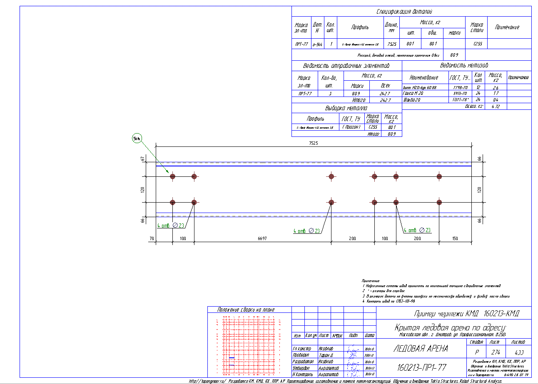Click 'Профиль' header in Спецификация деталей

pyautogui.click(x=360, y=27)
